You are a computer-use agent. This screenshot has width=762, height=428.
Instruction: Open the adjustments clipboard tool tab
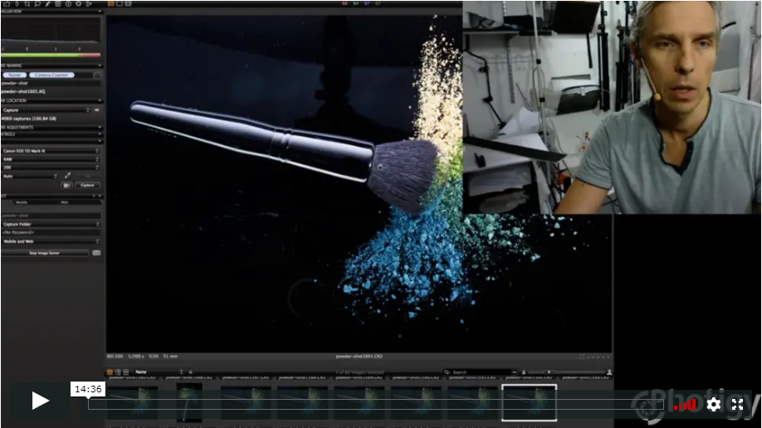click(58, 4)
